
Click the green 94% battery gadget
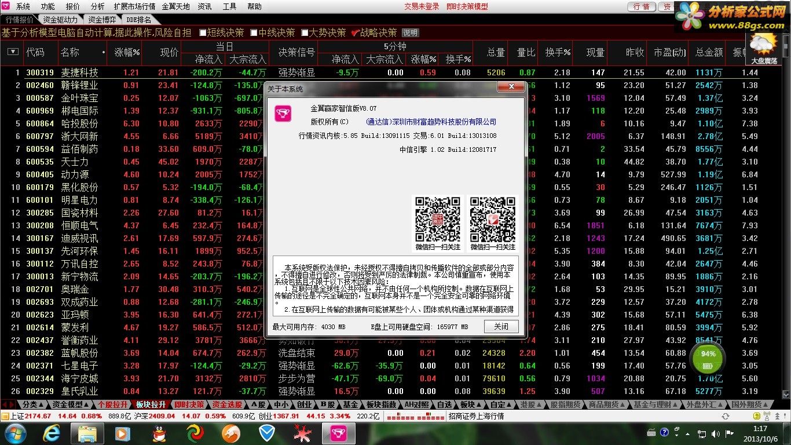(708, 360)
